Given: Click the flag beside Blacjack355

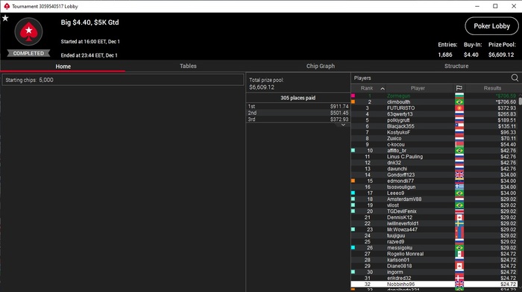Looking at the screenshot, I should click(459, 126).
